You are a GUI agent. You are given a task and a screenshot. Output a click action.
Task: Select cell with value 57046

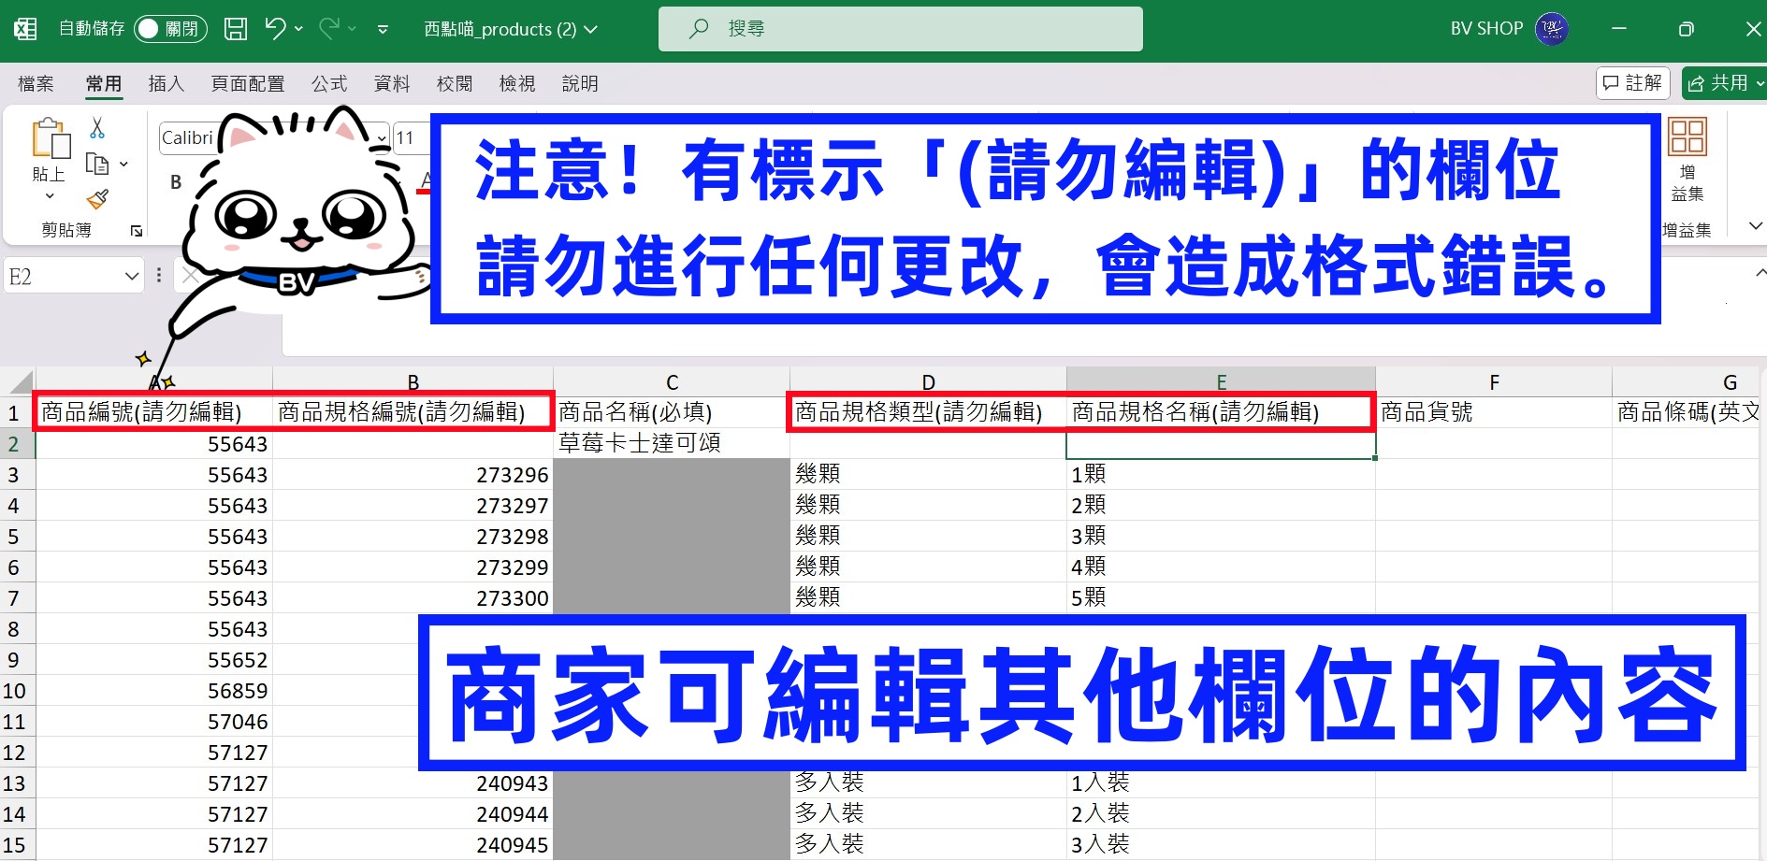click(x=154, y=722)
